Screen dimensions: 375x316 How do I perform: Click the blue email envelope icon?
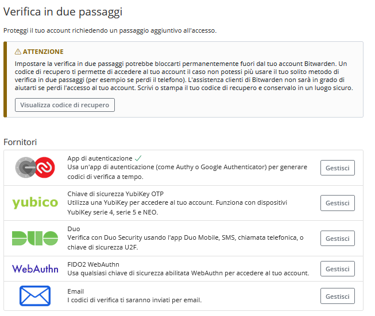35,296
